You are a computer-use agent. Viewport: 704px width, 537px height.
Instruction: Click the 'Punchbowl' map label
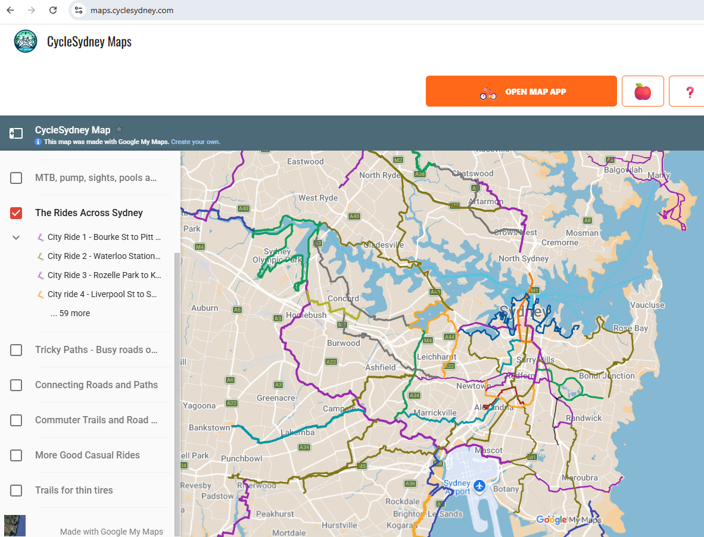click(242, 458)
